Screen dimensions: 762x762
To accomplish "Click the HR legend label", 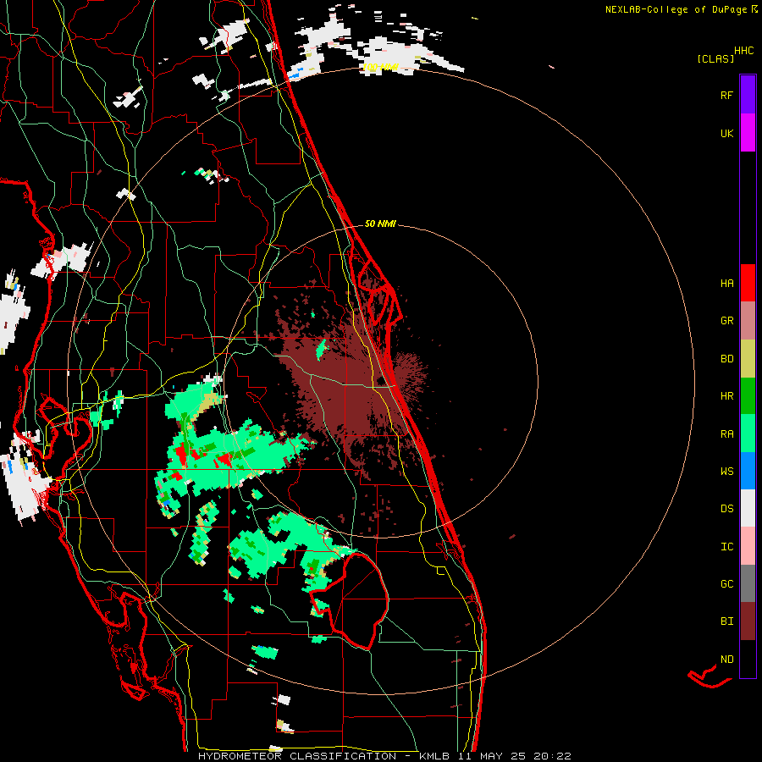I will pyautogui.click(x=727, y=396).
